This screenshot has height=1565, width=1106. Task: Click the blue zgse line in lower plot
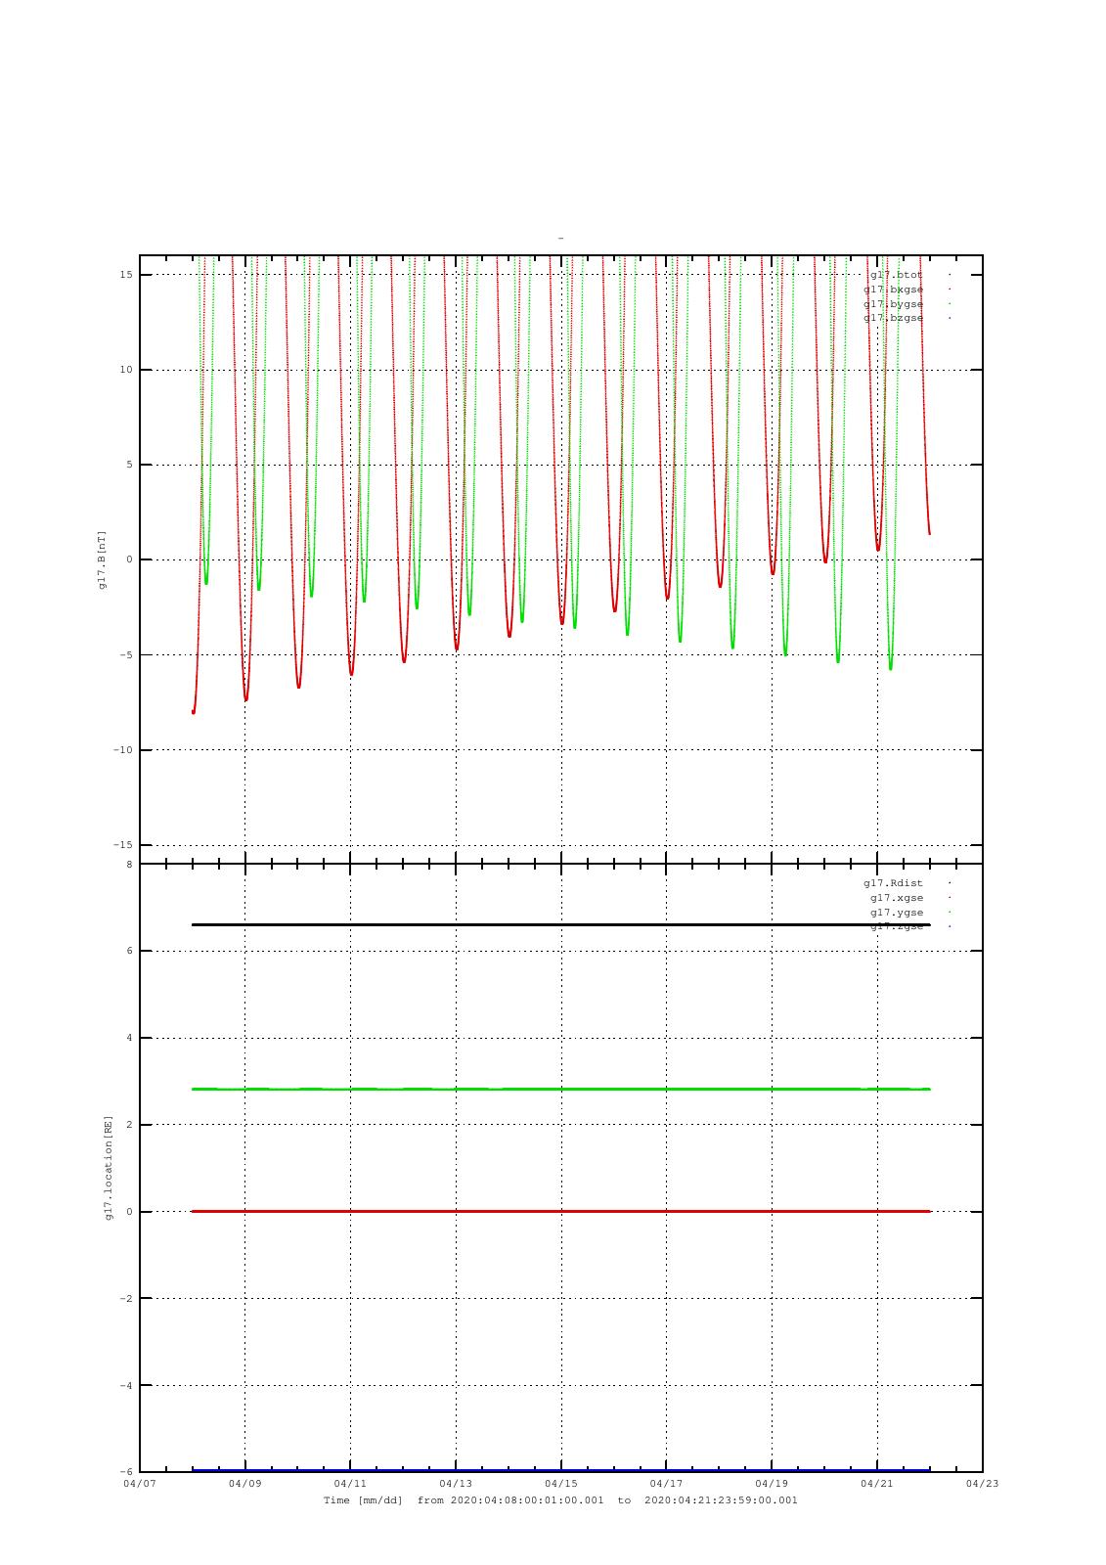coord(560,1469)
